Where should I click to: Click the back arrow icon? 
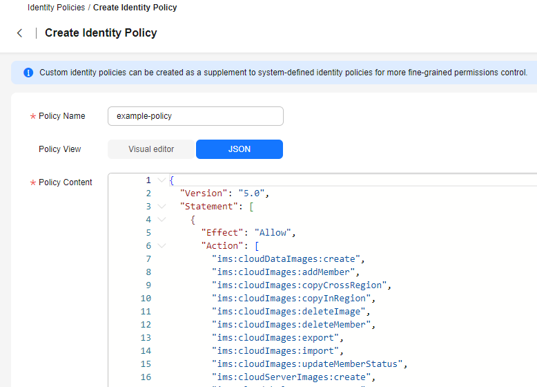19,33
